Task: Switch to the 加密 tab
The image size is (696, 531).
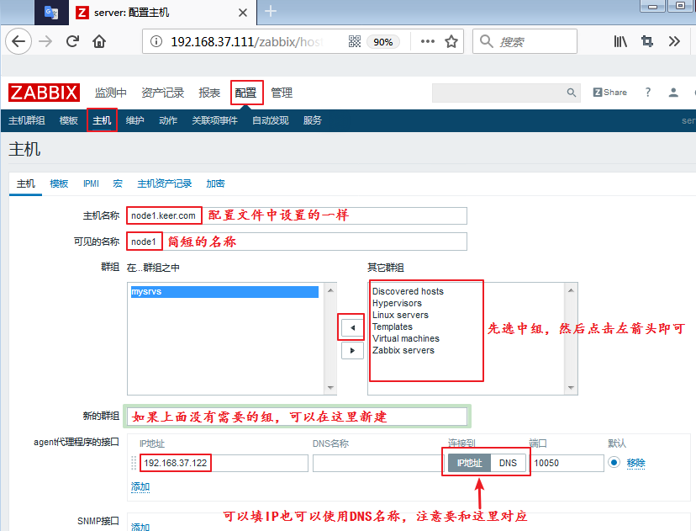Action: coord(215,183)
